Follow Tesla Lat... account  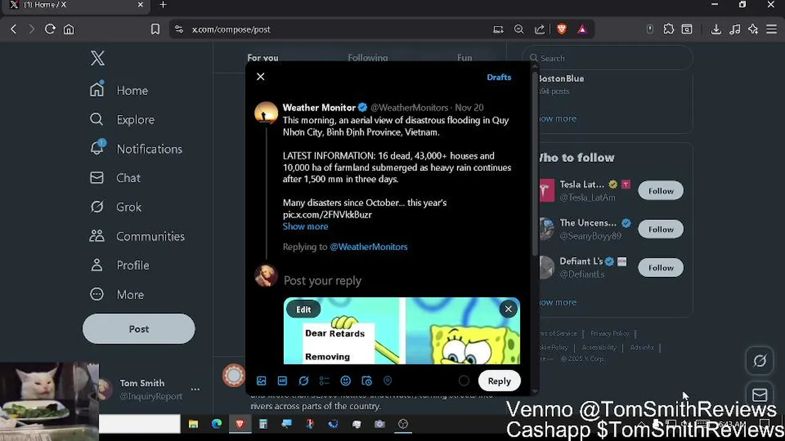(x=661, y=191)
